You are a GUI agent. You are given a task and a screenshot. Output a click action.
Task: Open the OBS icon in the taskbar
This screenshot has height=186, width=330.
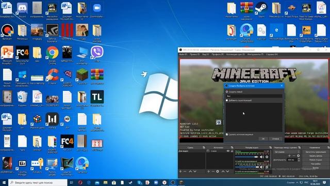[173, 182]
